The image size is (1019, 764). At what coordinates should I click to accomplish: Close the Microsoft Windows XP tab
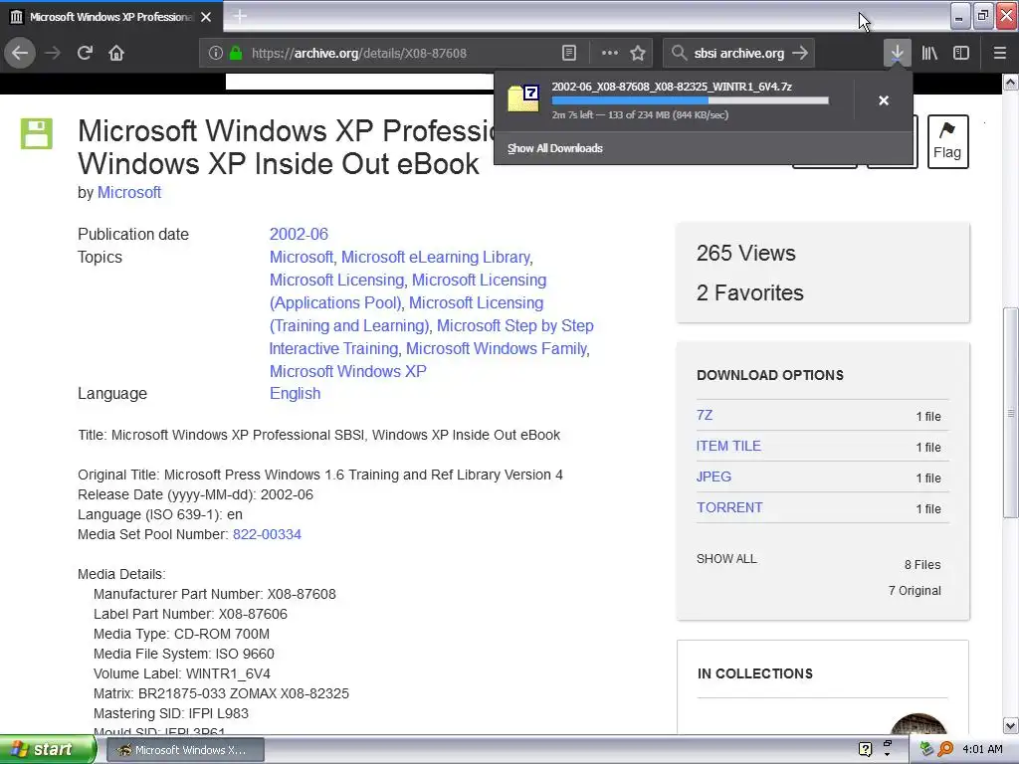click(206, 17)
